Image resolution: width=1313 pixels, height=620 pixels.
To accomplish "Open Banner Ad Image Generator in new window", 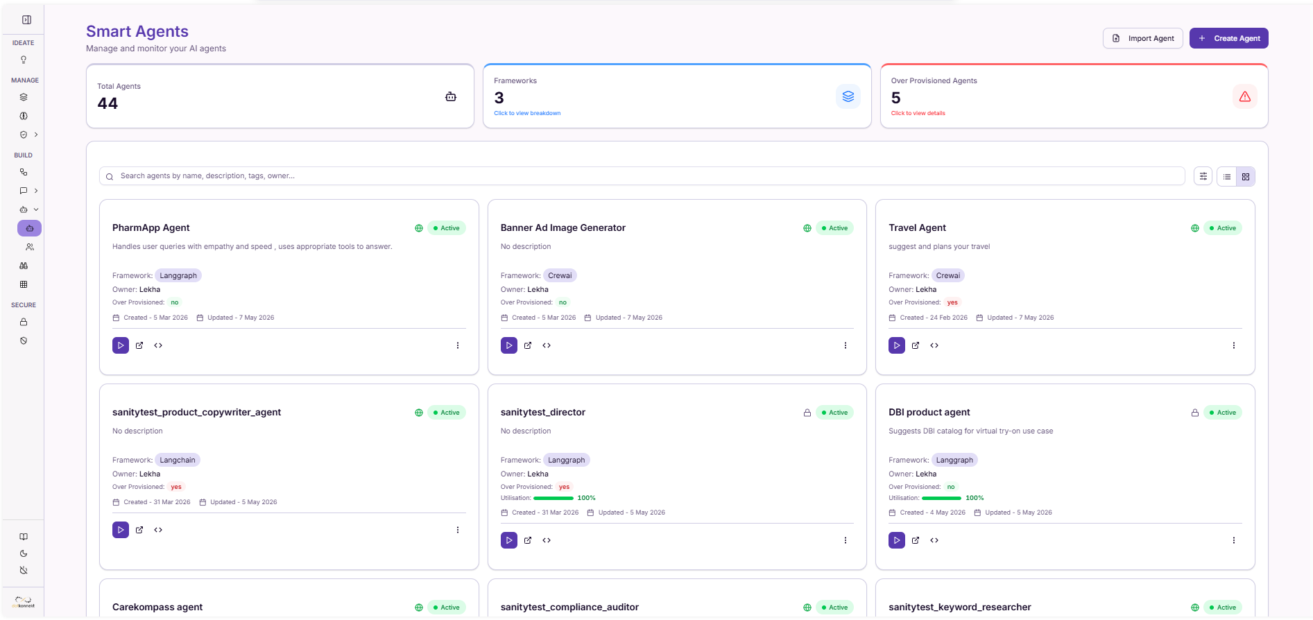I will pos(528,345).
